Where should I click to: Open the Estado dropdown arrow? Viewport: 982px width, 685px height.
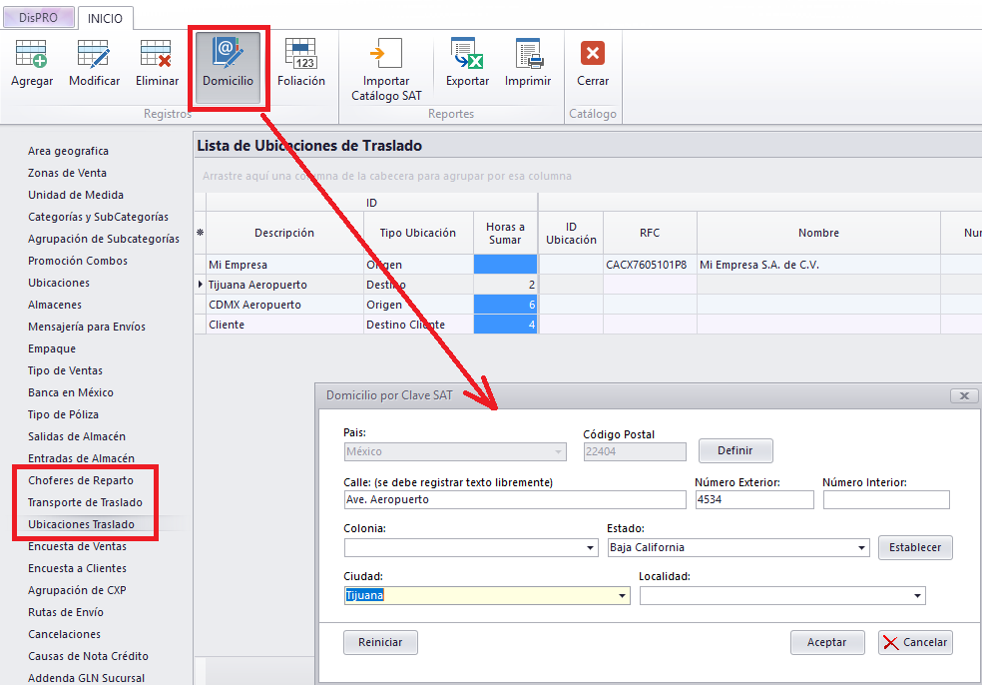[x=862, y=548]
